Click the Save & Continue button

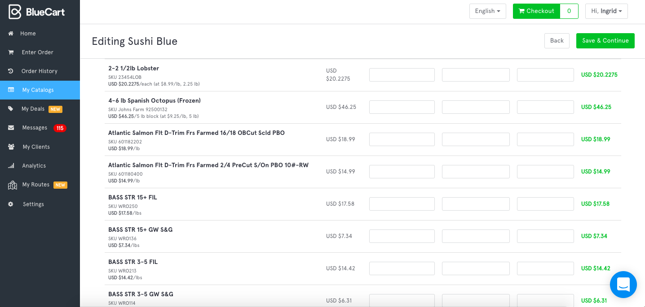coord(605,40)
